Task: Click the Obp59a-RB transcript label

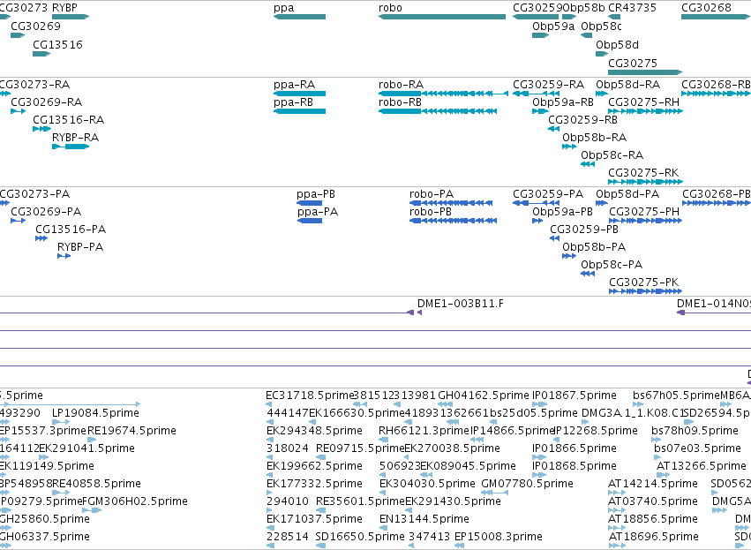Action: [563, 102]
